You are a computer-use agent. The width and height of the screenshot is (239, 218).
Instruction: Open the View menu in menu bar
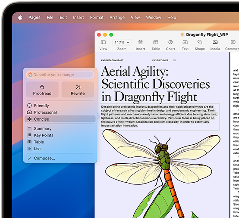pyautogui.click(x=135, y=18)
